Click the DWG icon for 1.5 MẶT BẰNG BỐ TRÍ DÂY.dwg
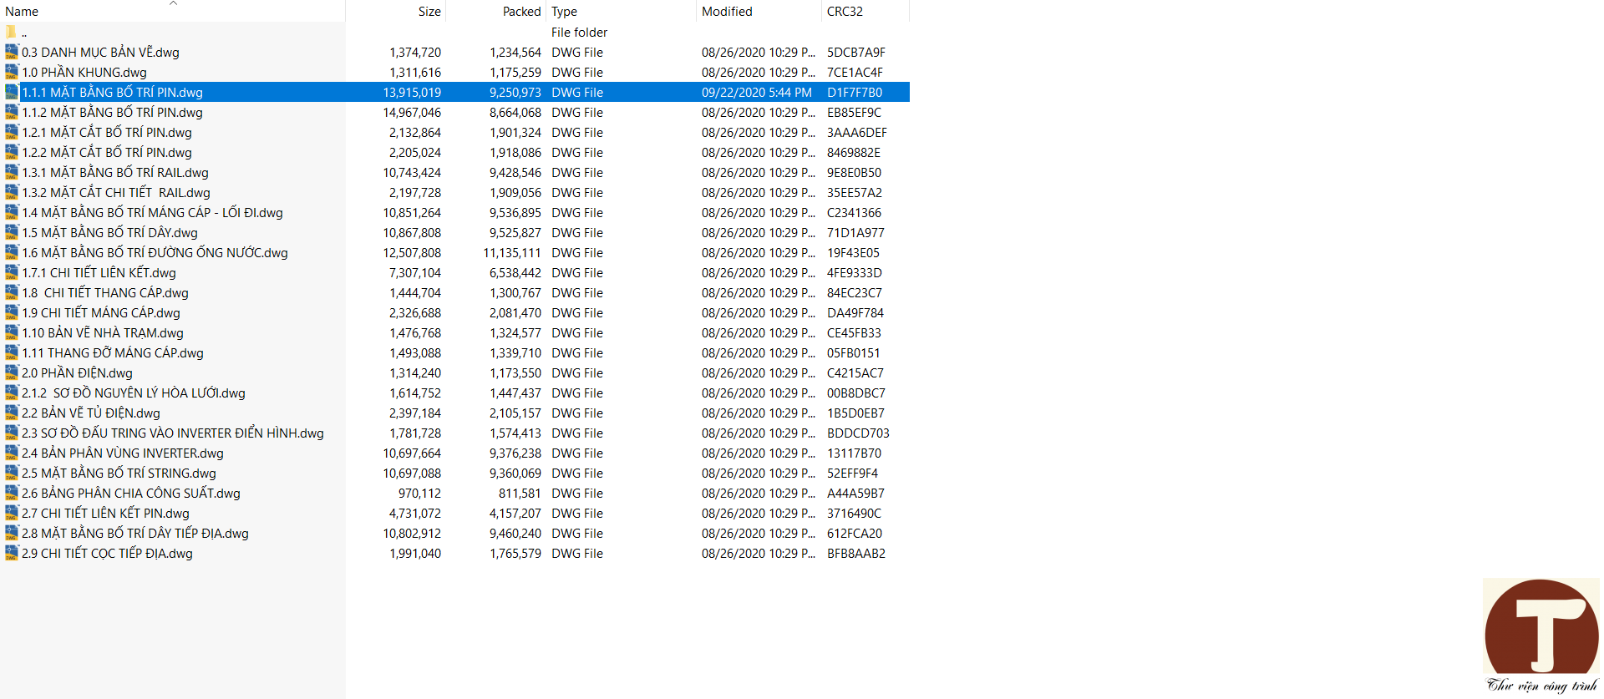This screenshot has height=699, width=1604. tap(12, 232)
